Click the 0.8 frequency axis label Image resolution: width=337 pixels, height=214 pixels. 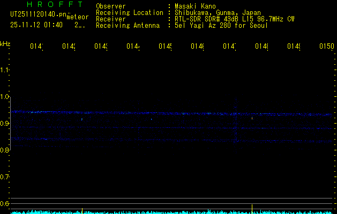(5, 150)
